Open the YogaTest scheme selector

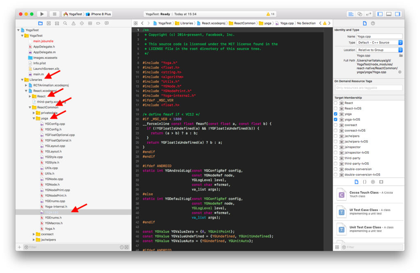(73, 14)
